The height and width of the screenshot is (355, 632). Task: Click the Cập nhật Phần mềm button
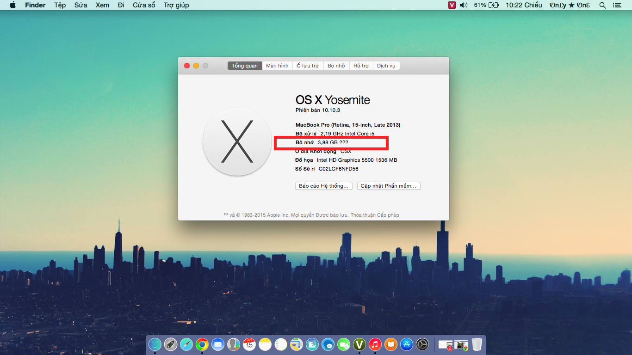389,186
